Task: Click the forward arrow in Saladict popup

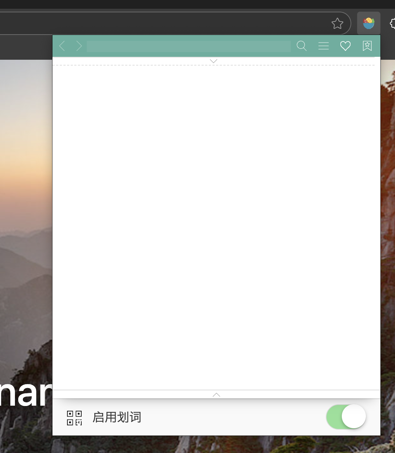Action: [79, 46]
